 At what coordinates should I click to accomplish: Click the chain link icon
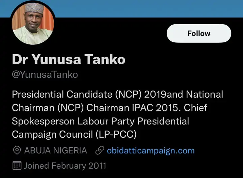(x=99, y=150)
